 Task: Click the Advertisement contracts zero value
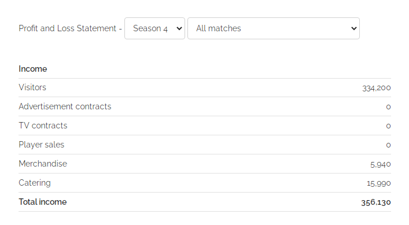coord(388,107)
